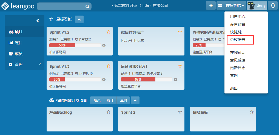Click the 置顶 button beside the project
The image size is (279, 135).
pos(123,100)
